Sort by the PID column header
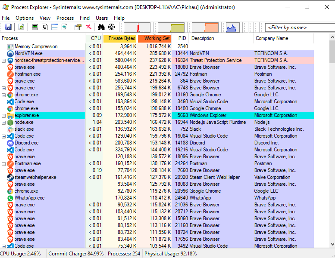Screen dimensions: 335x258 pyautogui.click(x=180, y=38)
